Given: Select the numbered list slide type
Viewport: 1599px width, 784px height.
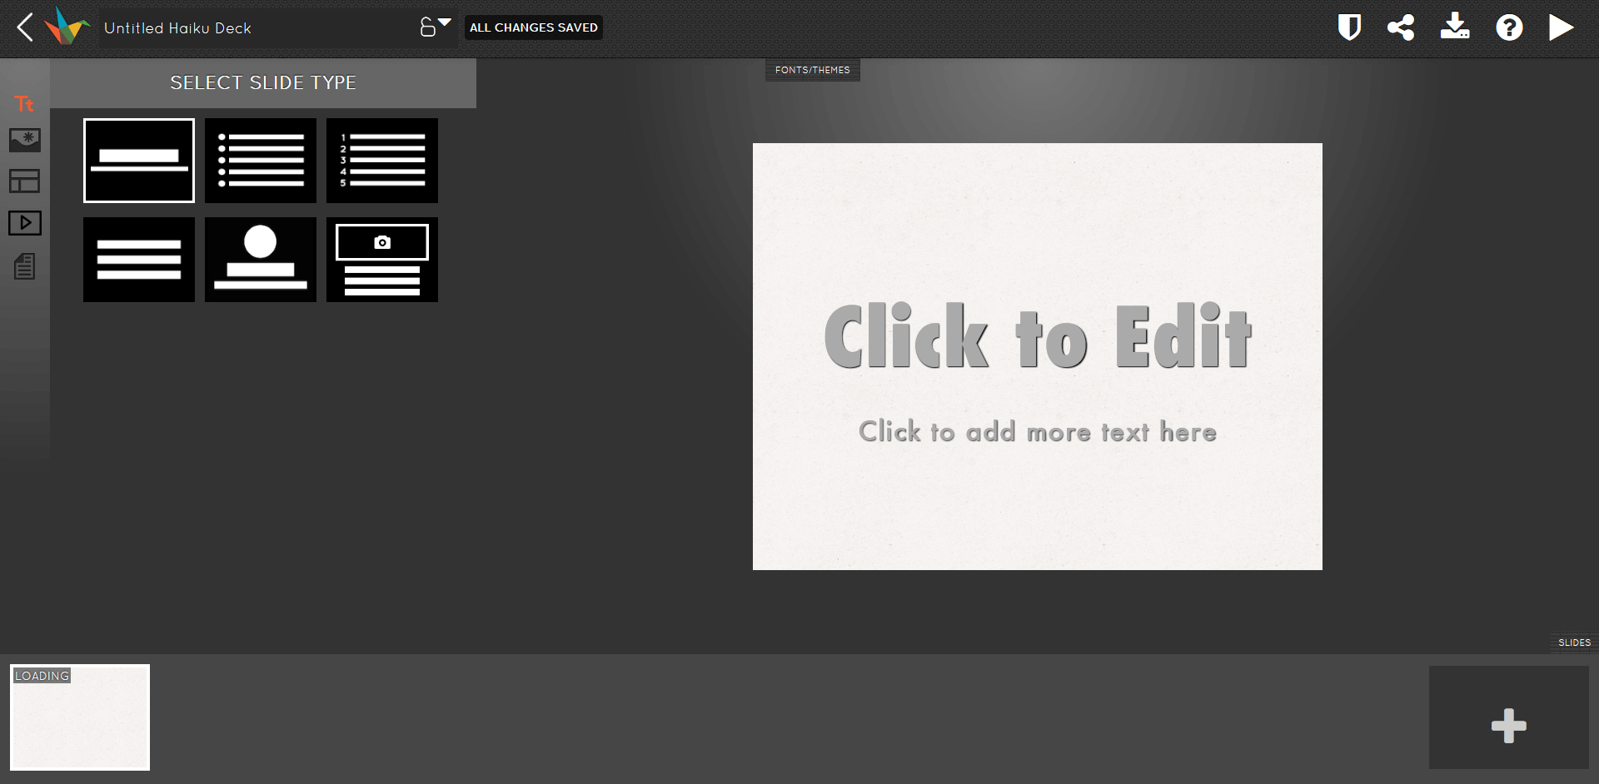Looking at the screenshot, I should coord(382,161).
